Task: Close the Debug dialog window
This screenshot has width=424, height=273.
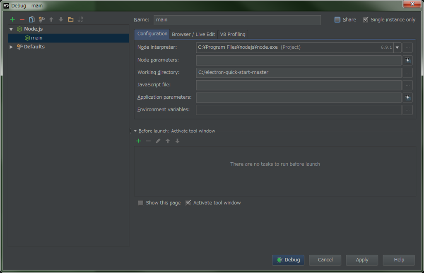Action: coord(412,4)
